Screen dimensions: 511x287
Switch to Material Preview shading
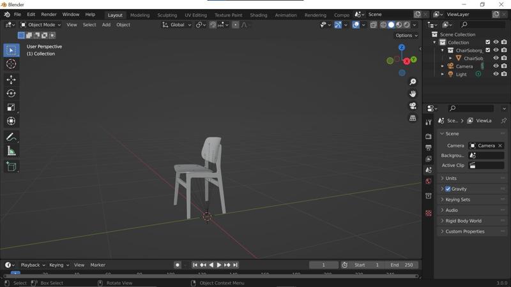(x=399, y=25)
